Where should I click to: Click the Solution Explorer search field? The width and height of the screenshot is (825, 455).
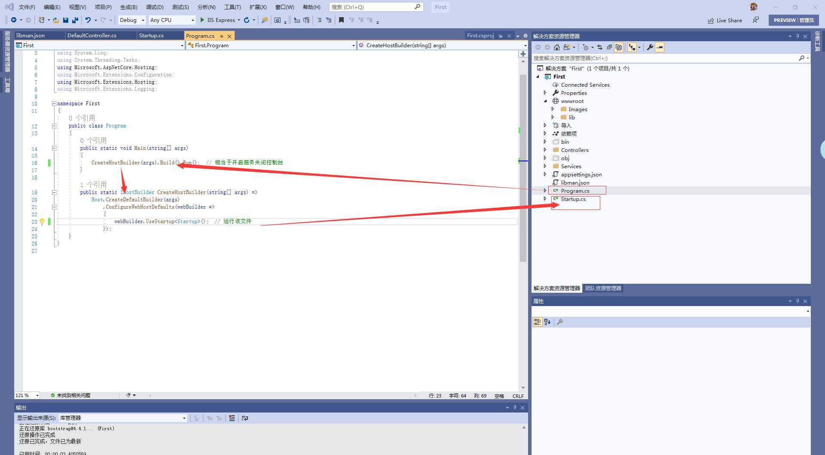[664, 58]
